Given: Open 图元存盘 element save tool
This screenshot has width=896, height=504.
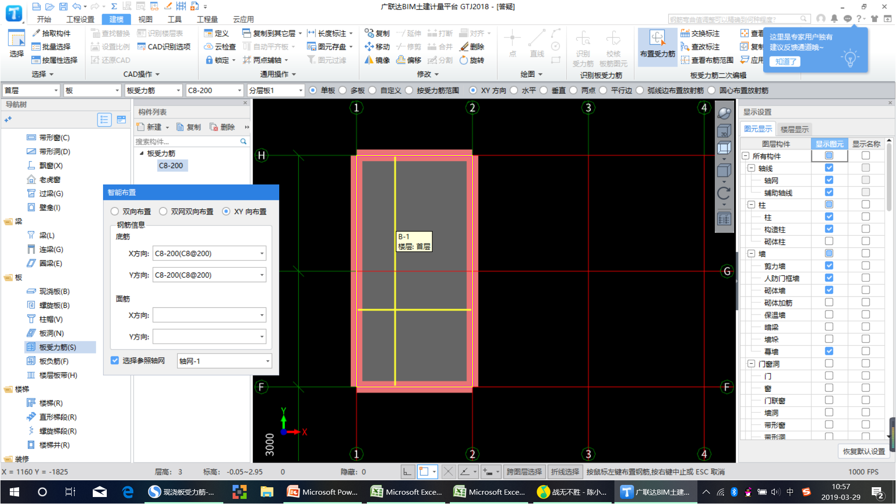Looking at the screenshot, I should coord(330,47).
